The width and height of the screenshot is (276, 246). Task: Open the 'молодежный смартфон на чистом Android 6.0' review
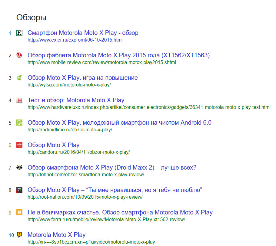119,123
